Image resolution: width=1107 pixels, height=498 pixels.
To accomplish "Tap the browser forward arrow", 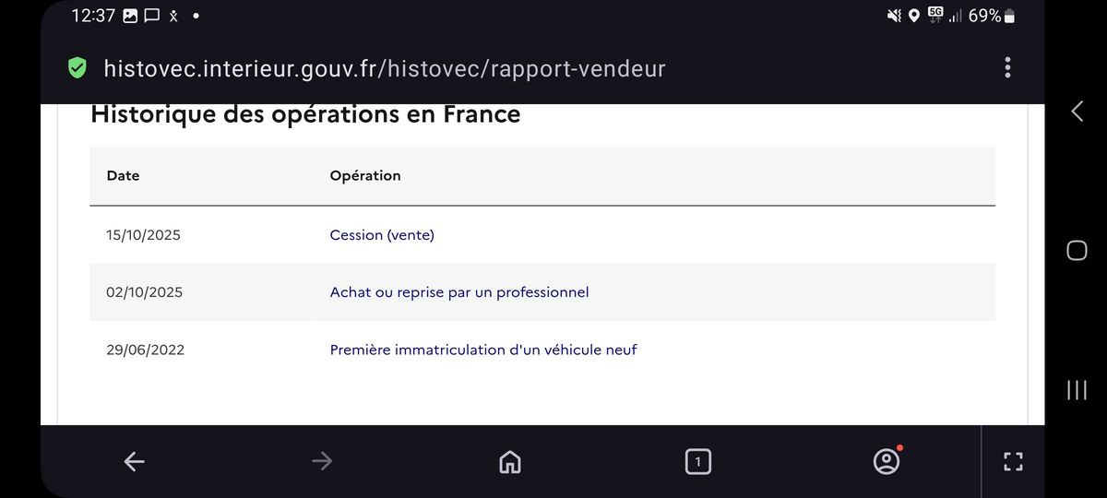I will (x=322, y=461).
